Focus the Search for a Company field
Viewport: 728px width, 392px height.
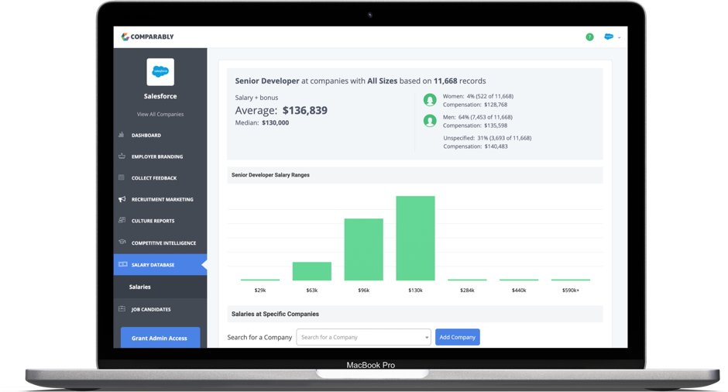[x=363, y=337]
